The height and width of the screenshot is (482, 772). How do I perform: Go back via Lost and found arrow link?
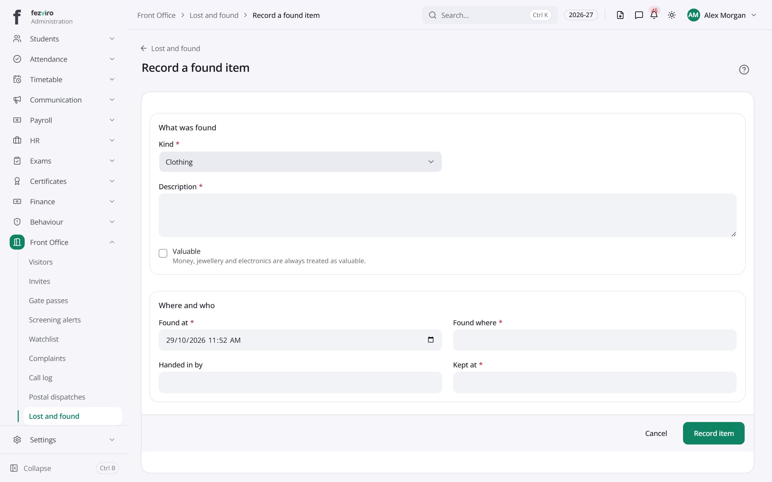pyautogui.click(x=170, y=48)
